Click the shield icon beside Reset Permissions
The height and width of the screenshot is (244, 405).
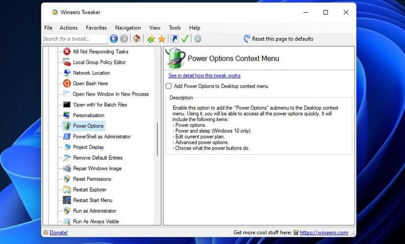[x=67, y=179]
